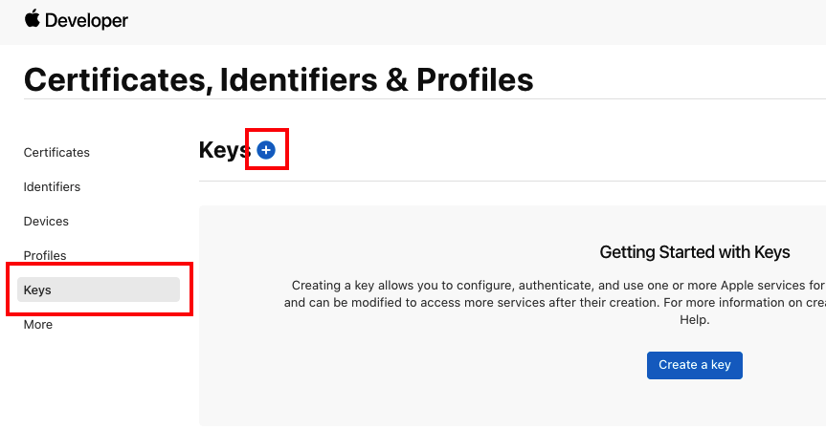826x429 pixels.
Task: Select the highlighted Keys sidebar item
Action: (x=99, y=290)
